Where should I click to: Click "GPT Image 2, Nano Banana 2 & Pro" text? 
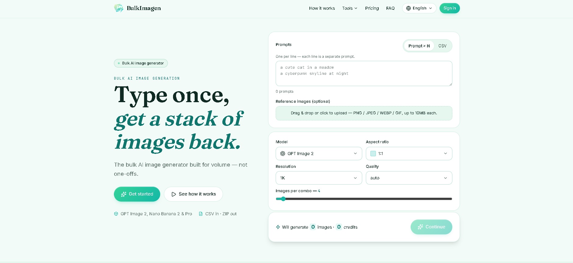(x=156, y=214)
